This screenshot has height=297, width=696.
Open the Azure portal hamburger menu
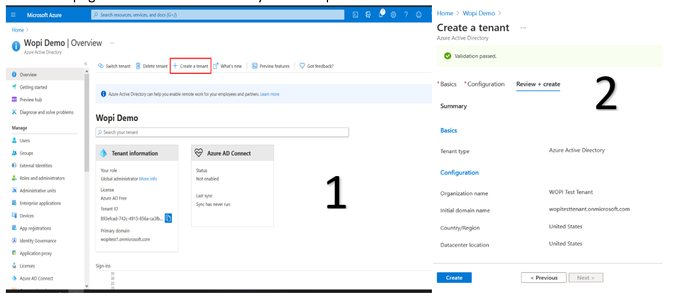click(x=13, y=15)
